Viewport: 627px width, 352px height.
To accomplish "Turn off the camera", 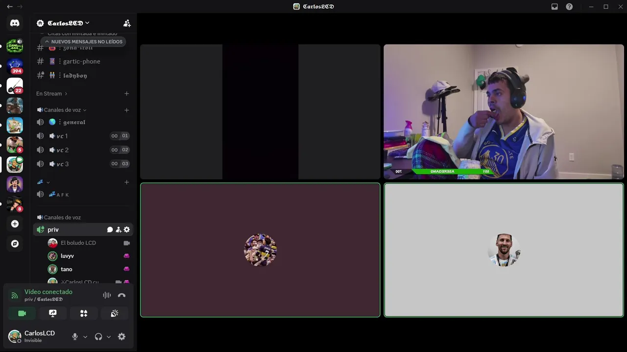I will 22,313.
